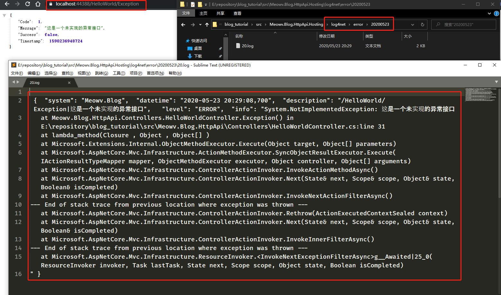Open the 文件(F) menu in Sublime Text

[17, 73]
